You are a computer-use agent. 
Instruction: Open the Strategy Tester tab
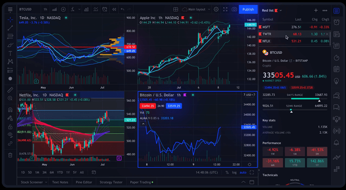click(111, 182)
